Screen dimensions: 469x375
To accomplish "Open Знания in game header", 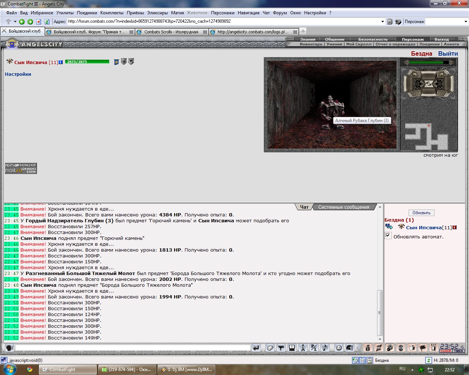I will point(308,39).
